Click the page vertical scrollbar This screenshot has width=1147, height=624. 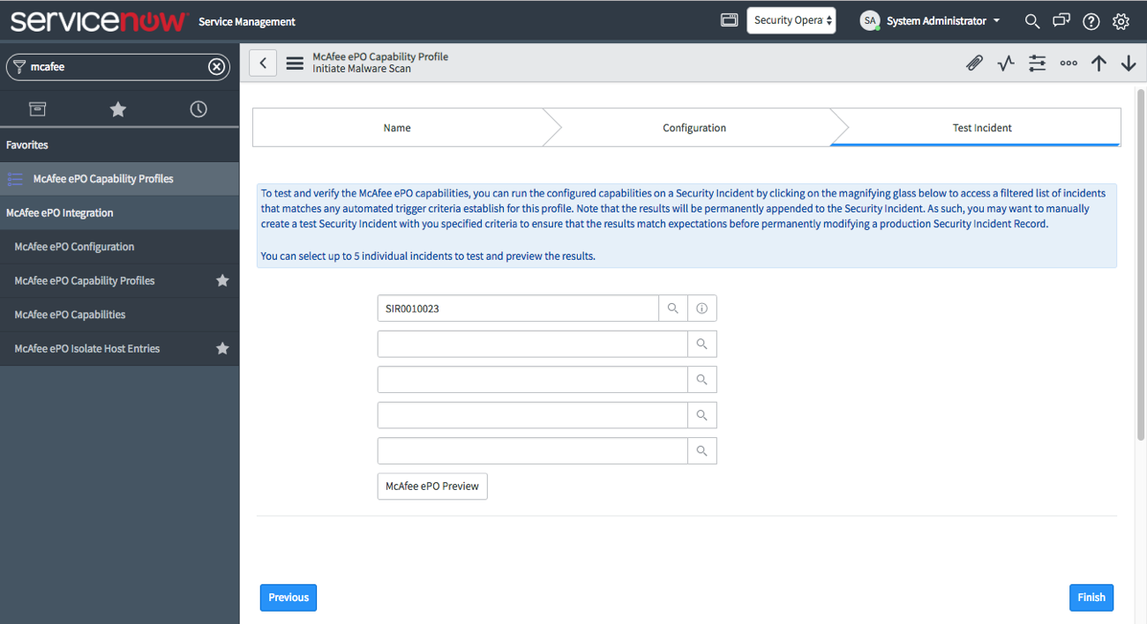[1141, 264]
